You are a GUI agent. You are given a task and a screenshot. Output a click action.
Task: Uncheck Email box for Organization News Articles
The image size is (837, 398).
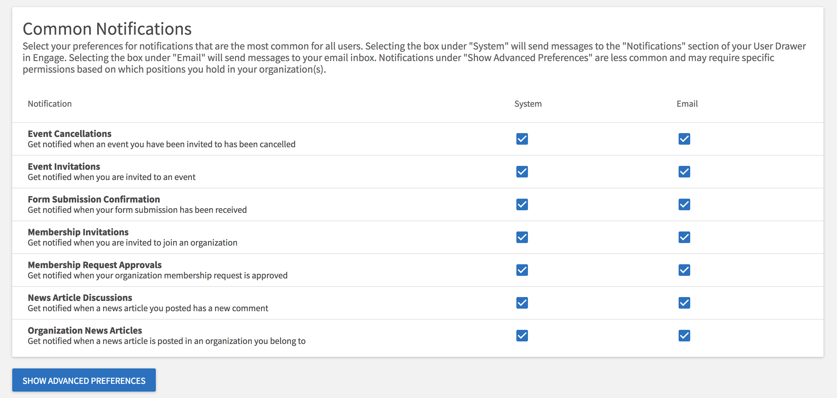click(684, 335)
